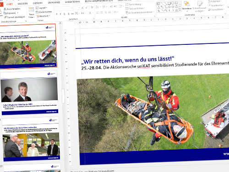Select the text box shape in gallery
This screenshot has width=229, height=172.
(x=158, y=3)
